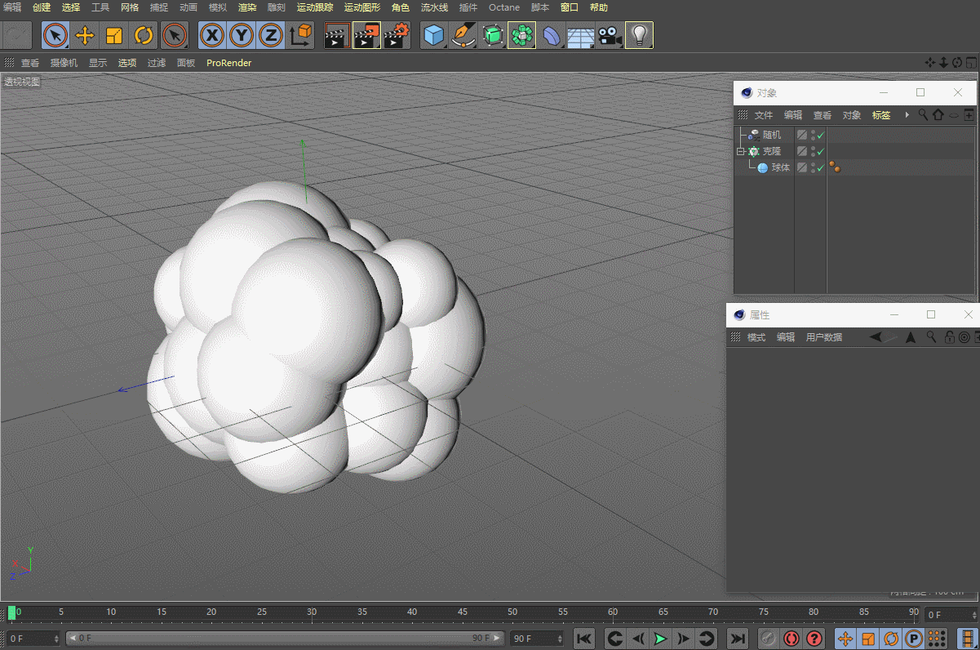
Task: Click frame 30 on the timeline ruler
Action: coord(312,612)
